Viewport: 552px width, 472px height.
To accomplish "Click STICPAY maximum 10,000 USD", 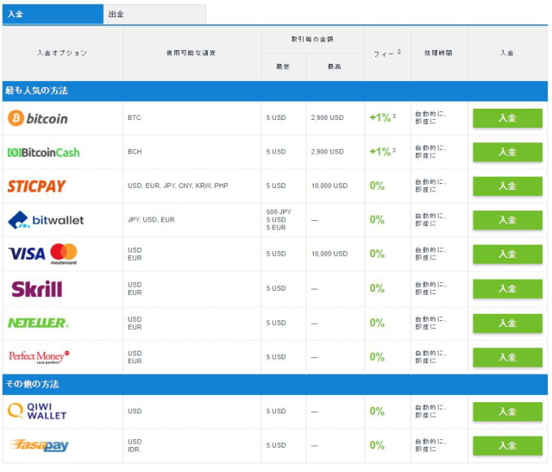I will (329, 186).
